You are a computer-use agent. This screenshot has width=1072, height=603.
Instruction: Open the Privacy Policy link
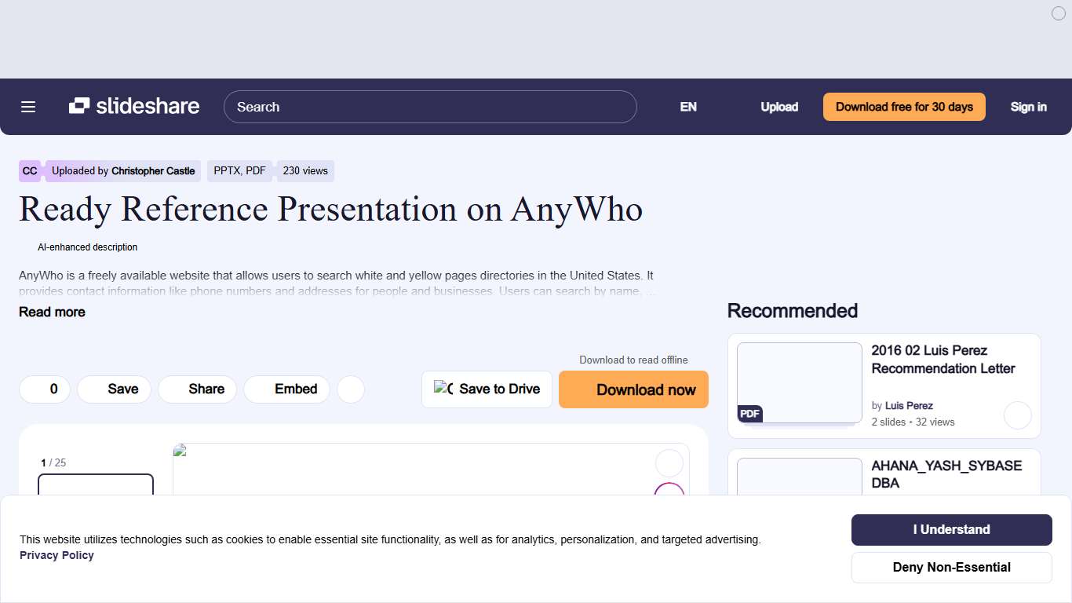pyautogui.click(x=57, y=555)
